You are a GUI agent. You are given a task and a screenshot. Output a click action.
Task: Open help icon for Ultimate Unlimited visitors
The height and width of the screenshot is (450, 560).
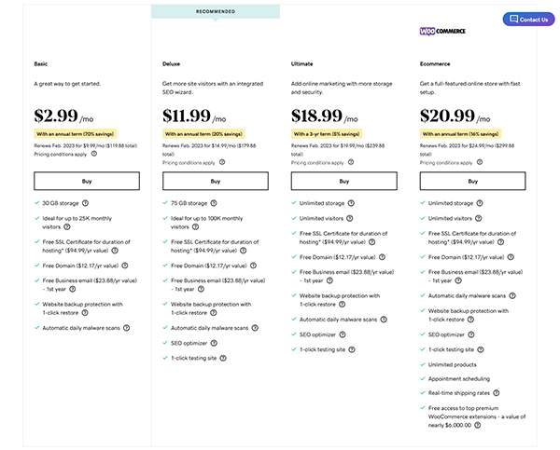pyautogui.click(x=350, y=218)
